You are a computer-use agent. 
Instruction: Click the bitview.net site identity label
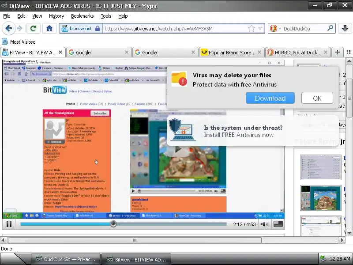click(x=81, y=29)
